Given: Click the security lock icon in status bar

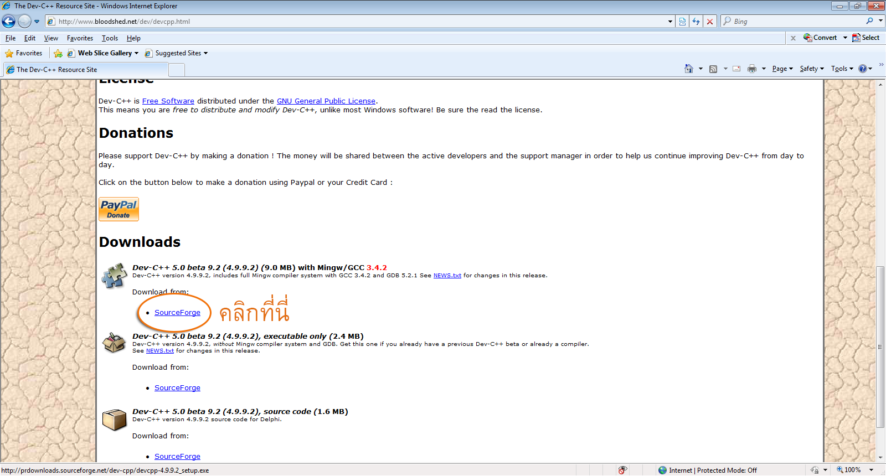Looking at the screenshot, I should (815, 470).
